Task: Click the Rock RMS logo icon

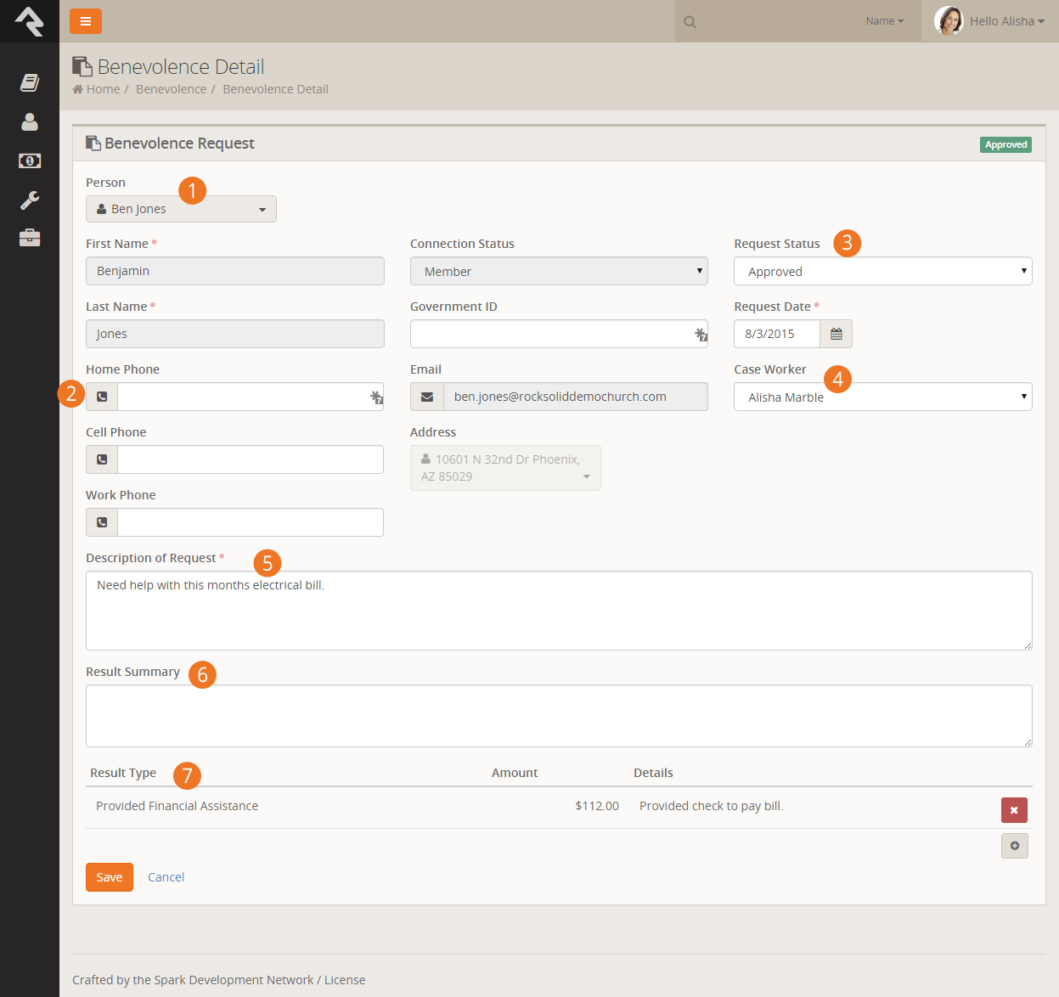Action: click(x=30, y=21)
